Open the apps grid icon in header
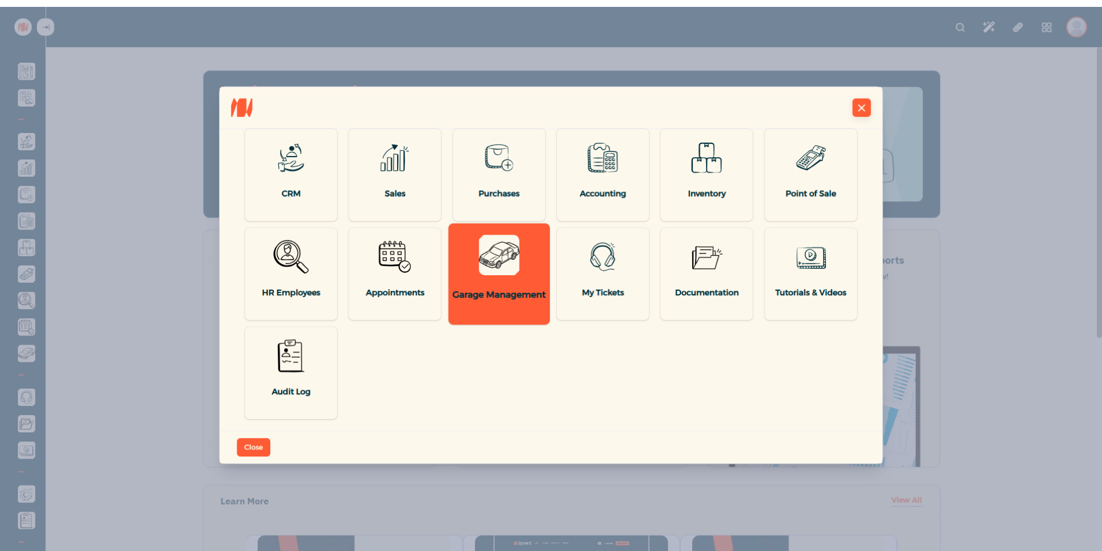The height and width of the screenshot is (551, 1102). pos(1046,28)
